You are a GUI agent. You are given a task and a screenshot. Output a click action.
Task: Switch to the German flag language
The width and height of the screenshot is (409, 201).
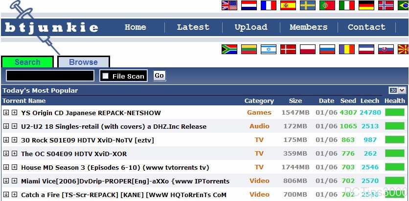[366, 5]
